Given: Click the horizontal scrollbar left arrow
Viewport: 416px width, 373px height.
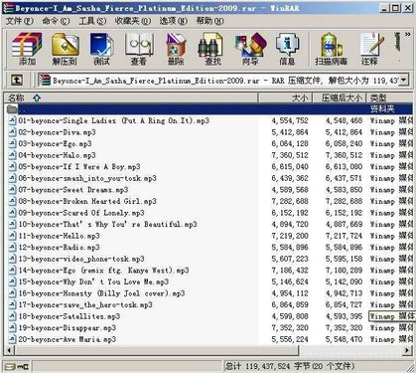Looking at the screenshot, I should pos(9,350).
